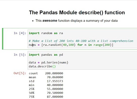The width and height of the screenshot is (137, 99).
Task: Click the std 17.959373 output value
Action: [x=55, y=81]
